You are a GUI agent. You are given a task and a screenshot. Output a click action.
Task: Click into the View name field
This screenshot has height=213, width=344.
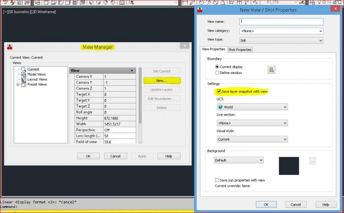pyautogui.click(x=281, y=22)
